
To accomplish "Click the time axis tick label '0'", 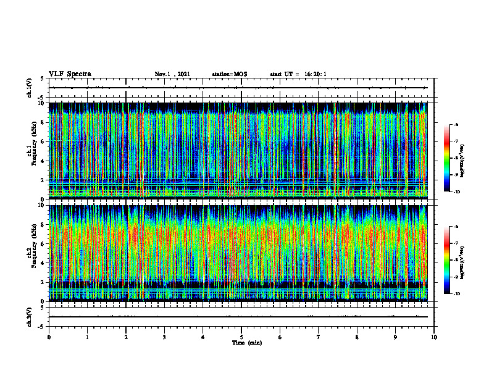I will click(49, 337).
